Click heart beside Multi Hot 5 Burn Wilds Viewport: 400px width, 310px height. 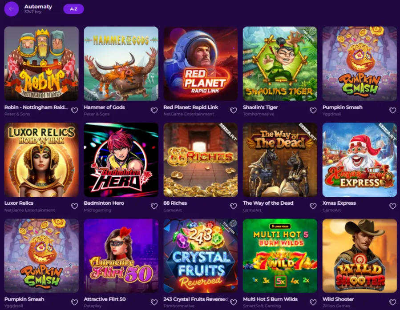(313, 302)
